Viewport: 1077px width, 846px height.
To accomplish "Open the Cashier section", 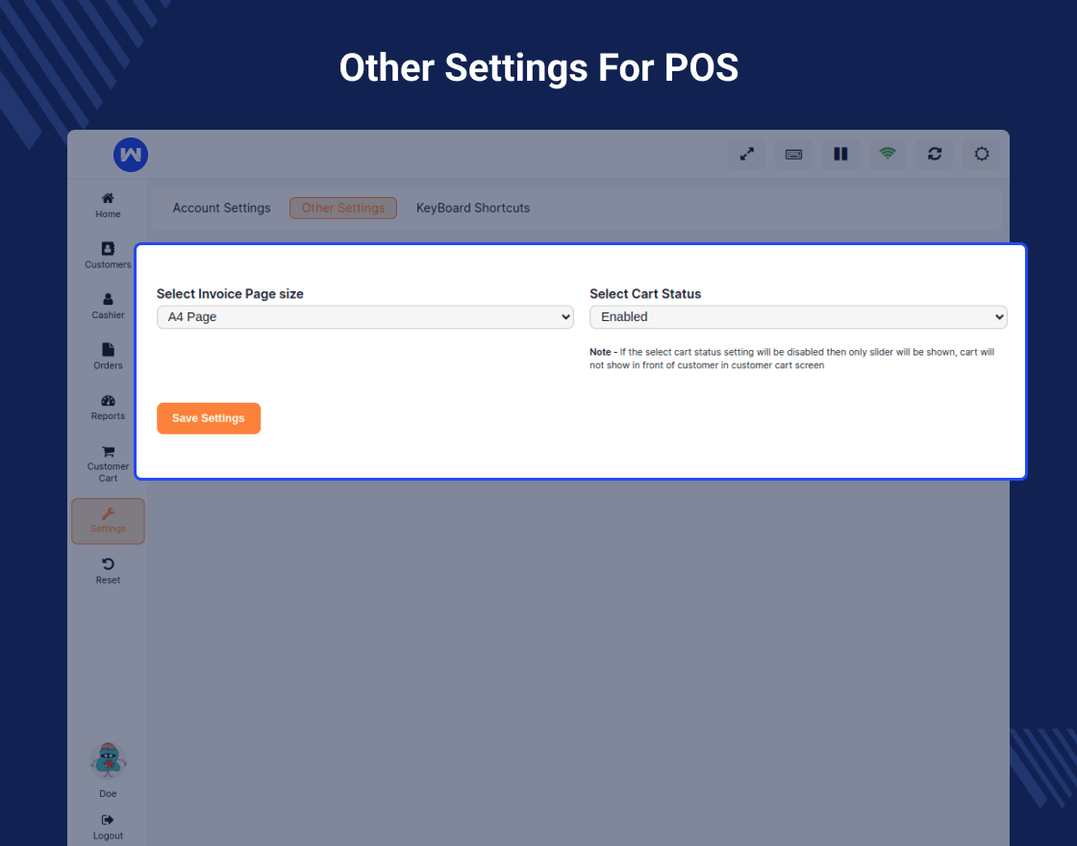I will tap(108, 306).
